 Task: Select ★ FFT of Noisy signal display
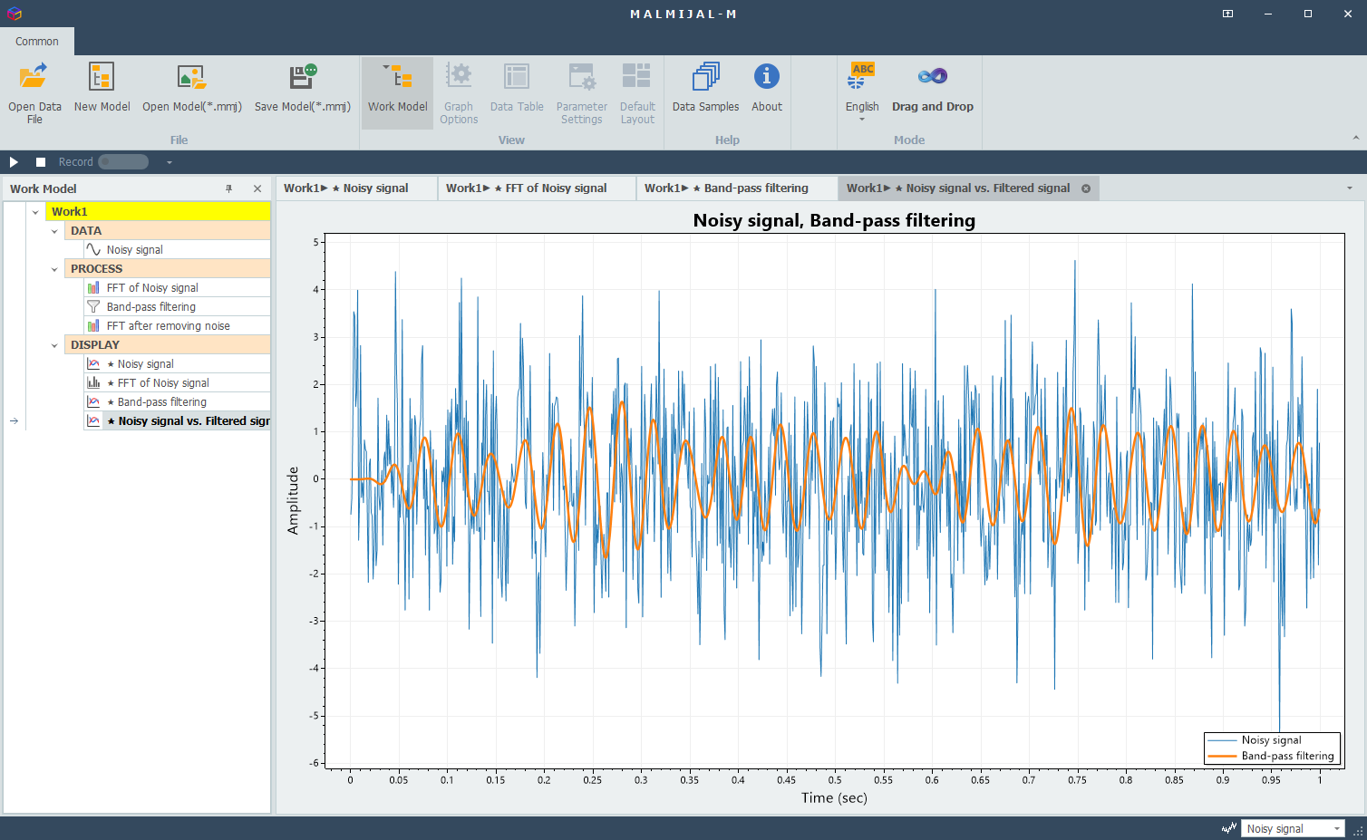pos(177,383)
